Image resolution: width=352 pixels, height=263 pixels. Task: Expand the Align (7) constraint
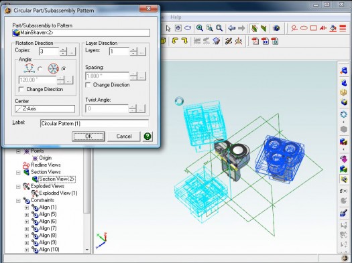pos(27,229)
